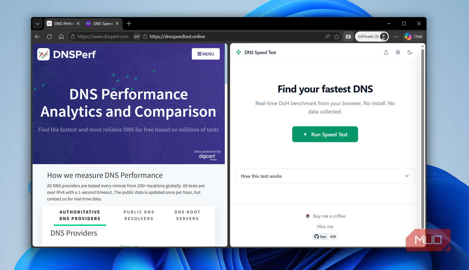Click the digicert logo
Screen dimensions: 469x270
207,156
